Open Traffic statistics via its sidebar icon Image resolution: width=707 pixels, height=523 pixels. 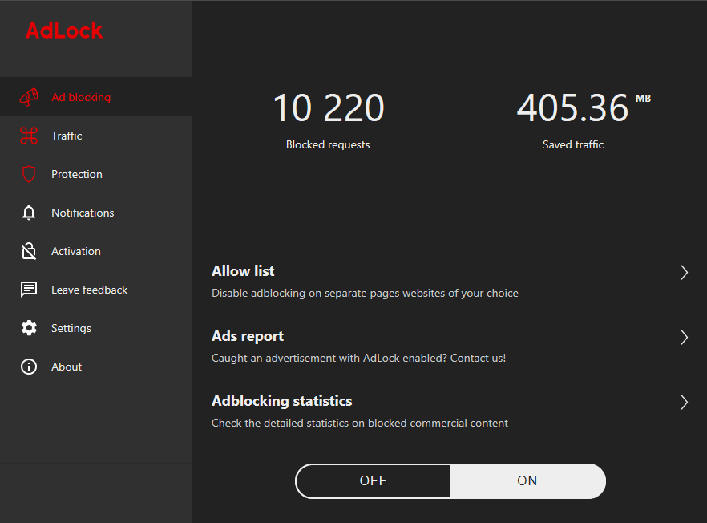click(29, 135)
